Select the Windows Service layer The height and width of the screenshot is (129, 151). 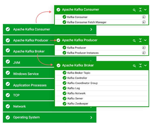(x=29, y=73)
